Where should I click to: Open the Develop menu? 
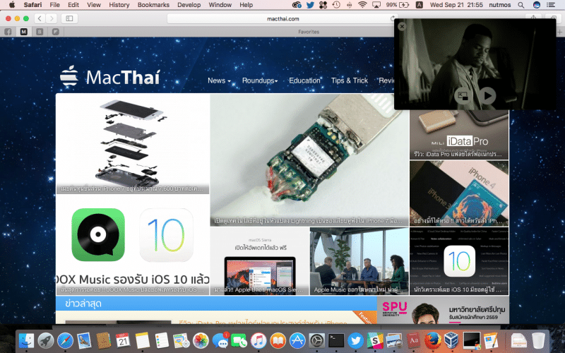tap(189, 5)
